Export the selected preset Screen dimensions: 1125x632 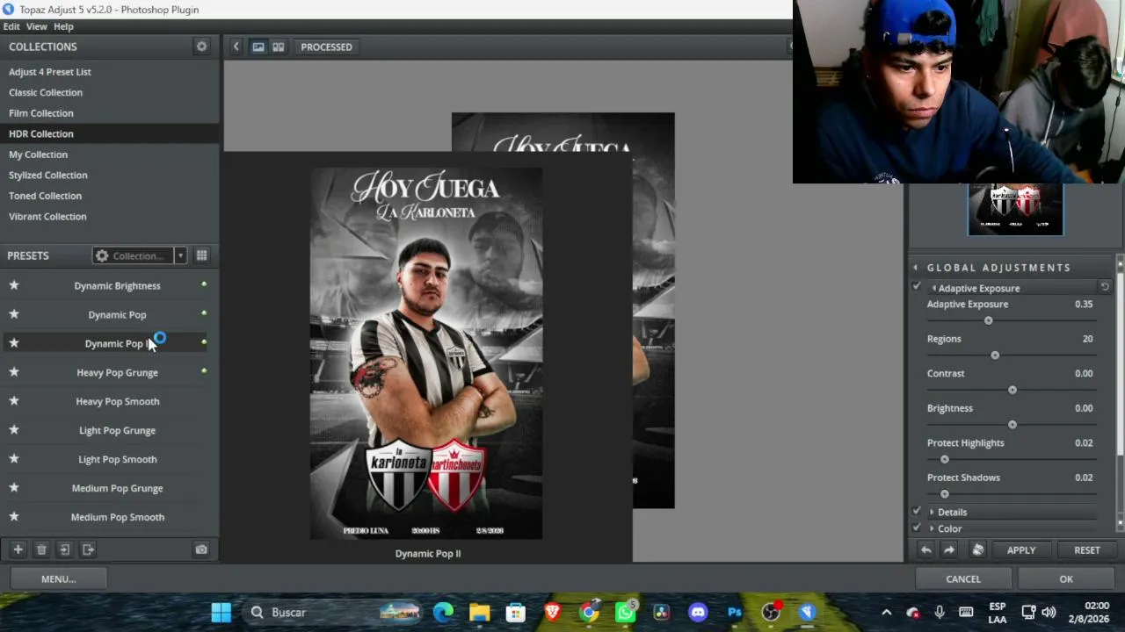(x=88, y=549)
